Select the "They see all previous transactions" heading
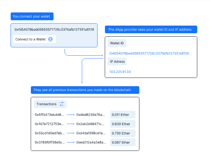 point(85,90)
